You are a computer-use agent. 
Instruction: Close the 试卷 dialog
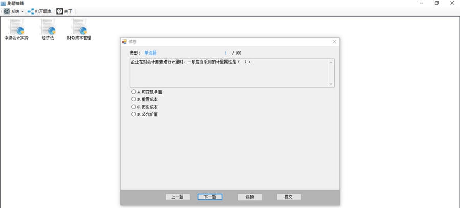click(334, 42)
